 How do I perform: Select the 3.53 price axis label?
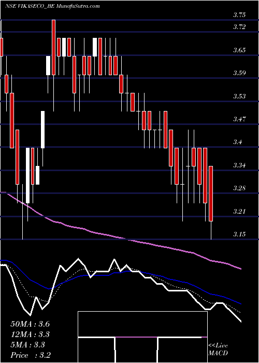tap(239, 96)
